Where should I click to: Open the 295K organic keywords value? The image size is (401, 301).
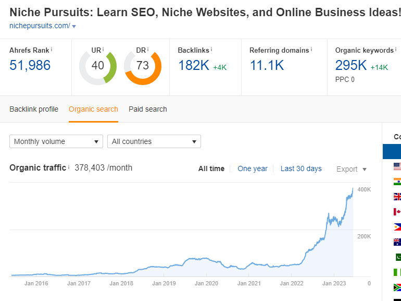pyautogui.click(x=351, y=65)
